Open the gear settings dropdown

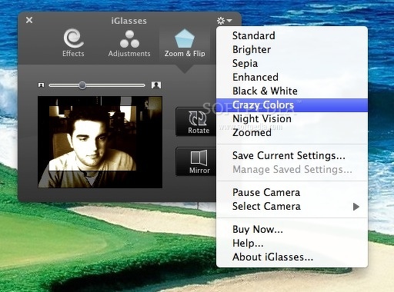(224, 20)
